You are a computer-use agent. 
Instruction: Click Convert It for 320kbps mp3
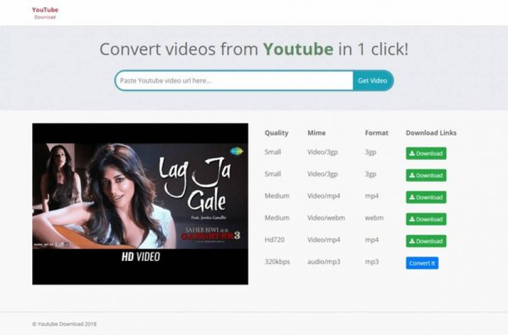click(422, 263)
